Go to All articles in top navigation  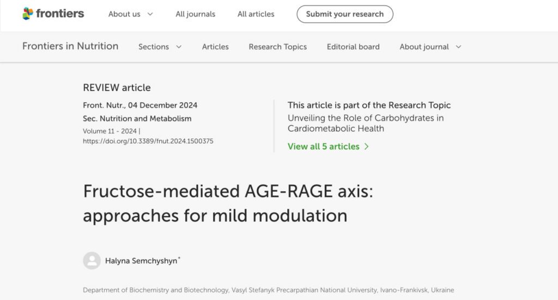tap(256, 14)
